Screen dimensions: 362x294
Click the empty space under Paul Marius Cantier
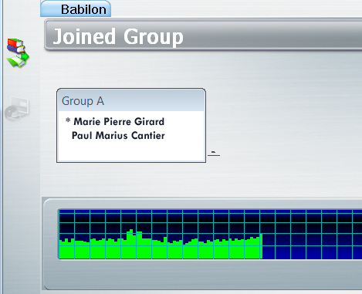(131, 151)
